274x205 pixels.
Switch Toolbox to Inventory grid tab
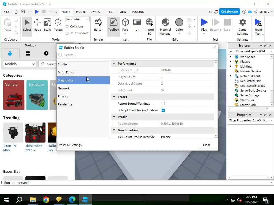[x=28, y=53]
